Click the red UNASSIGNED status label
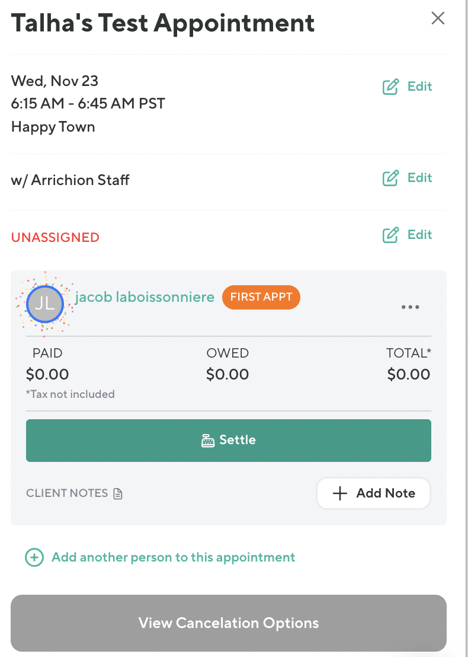Screen dimensions: 468x657 (55, 237)
